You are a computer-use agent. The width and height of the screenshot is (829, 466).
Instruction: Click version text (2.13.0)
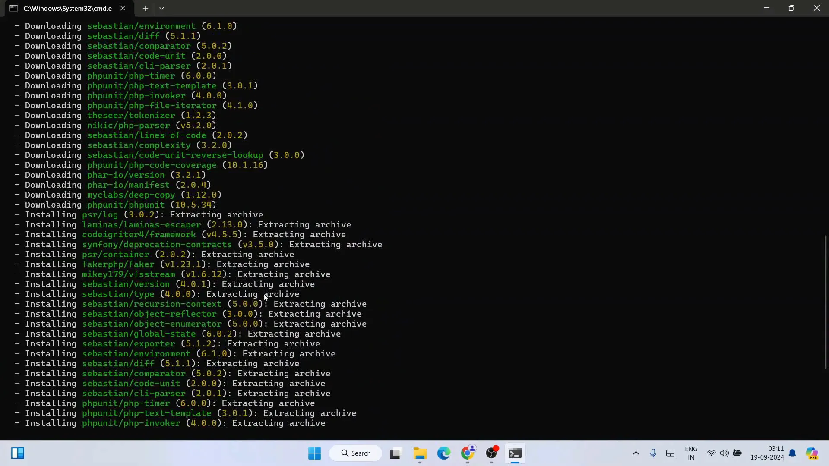227,225
